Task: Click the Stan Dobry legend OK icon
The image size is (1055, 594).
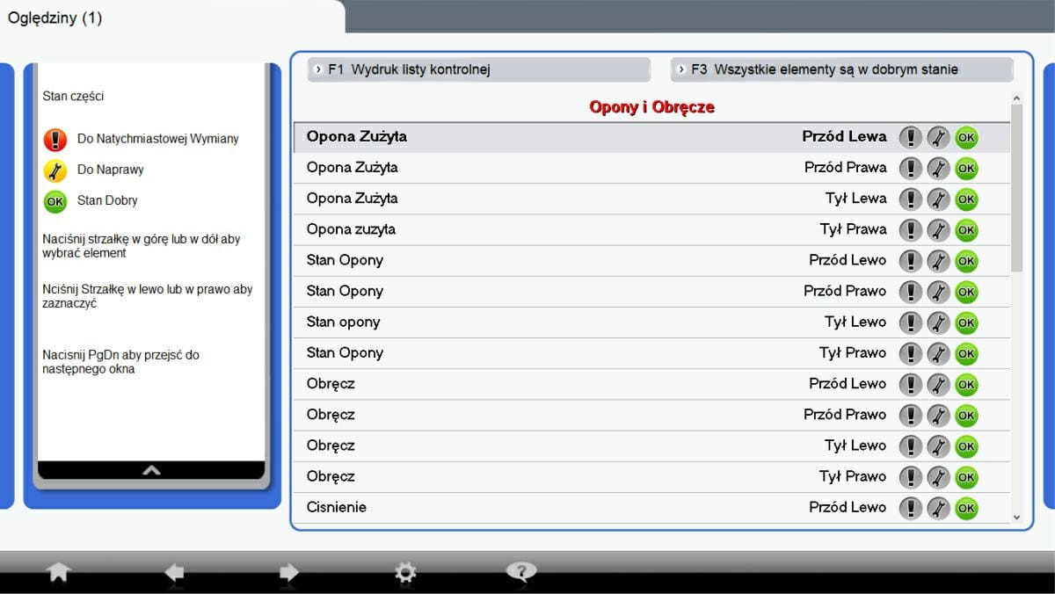Action: point(55,201)
